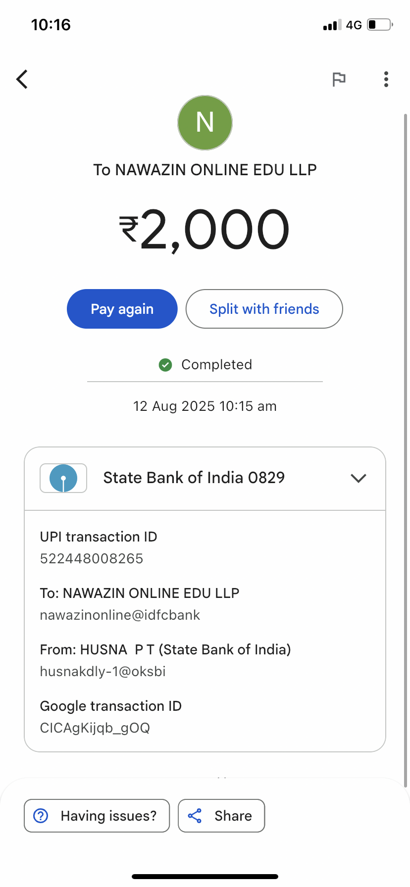The image size is (410, 887).
Task: Tap the share arrow icon
Action: tap(195, 816)
